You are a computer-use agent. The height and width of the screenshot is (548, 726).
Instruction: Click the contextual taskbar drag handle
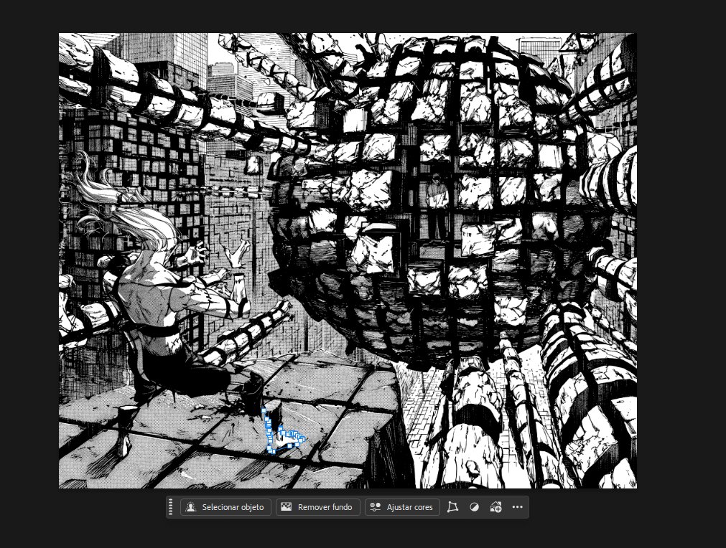(x=171, y=507)
